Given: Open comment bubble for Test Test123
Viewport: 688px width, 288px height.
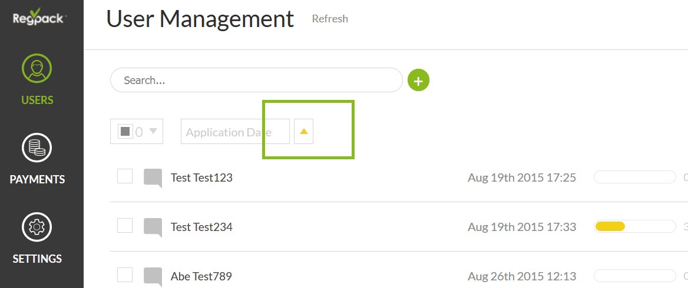Looking at the screenshot, I should [x=153, y=178].
